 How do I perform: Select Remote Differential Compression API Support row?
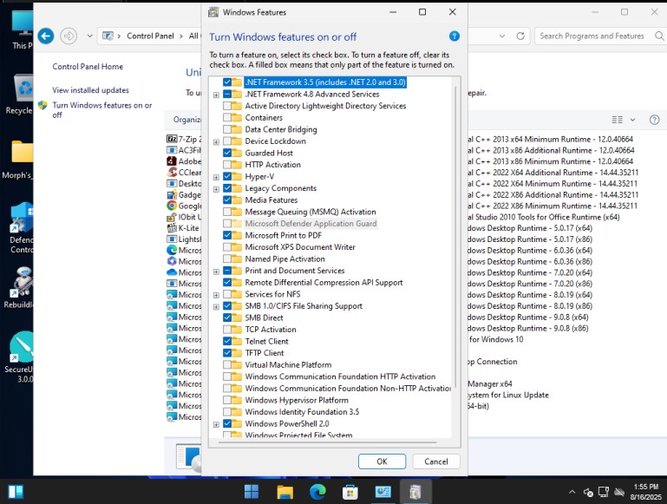coord(324,283)
